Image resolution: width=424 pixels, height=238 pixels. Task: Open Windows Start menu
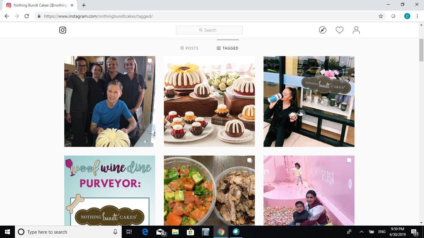click(7, 232)
